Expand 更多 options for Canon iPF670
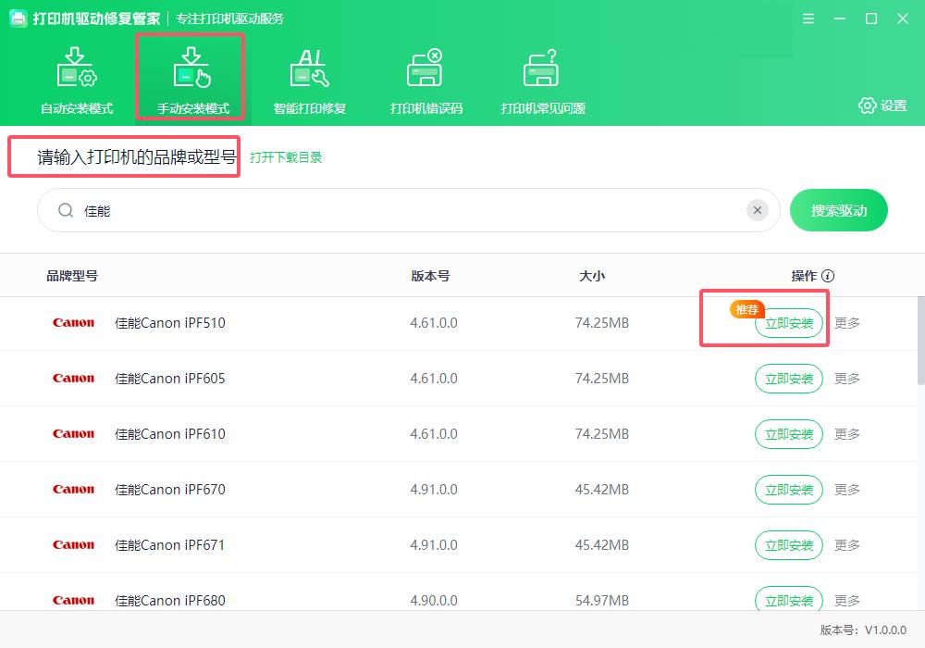 click(847, 490)
